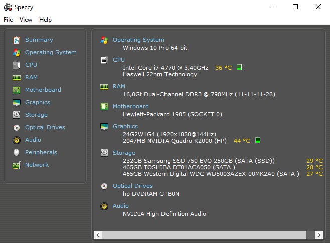The image size is (330, 243).
Task: Open the Graphics section in sidebar
Action: pos(38,102)
